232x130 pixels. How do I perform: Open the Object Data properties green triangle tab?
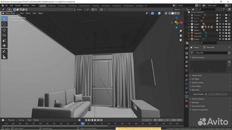pos(187,97)
